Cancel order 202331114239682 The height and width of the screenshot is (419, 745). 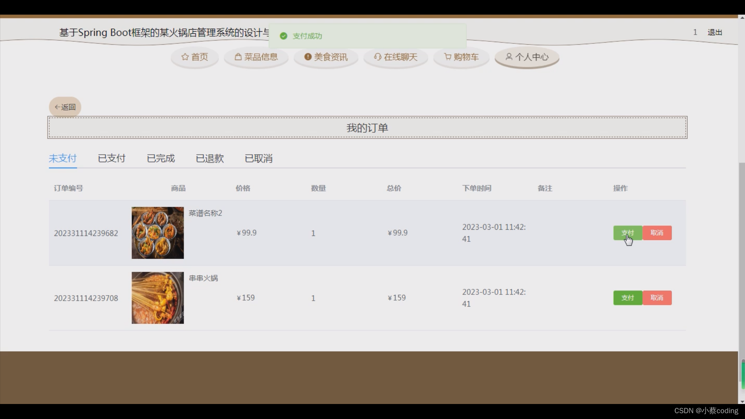[x=657, y=233]
